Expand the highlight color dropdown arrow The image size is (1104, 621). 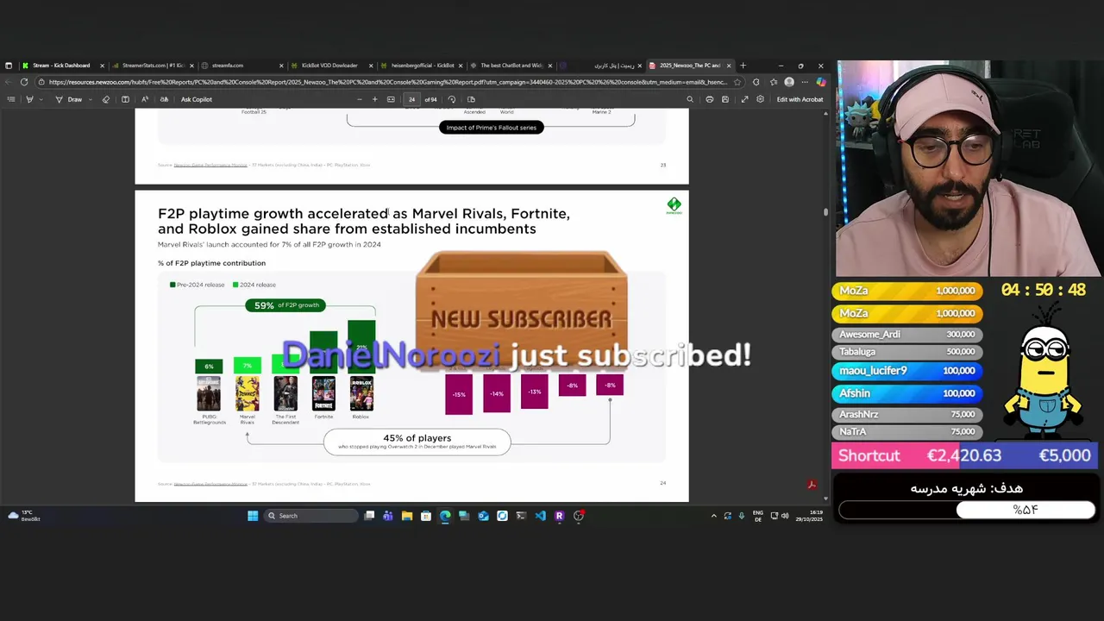click(x=41, y=99)
